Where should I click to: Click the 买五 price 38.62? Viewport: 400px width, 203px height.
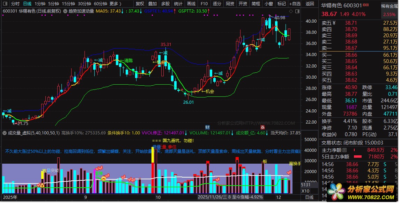click(x=351, y=80)
